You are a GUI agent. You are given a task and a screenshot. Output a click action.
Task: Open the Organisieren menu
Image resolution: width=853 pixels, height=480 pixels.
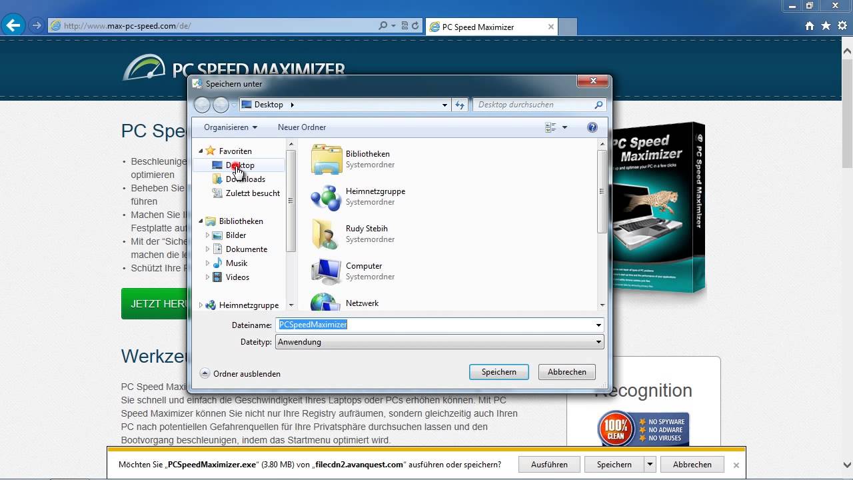coord(231,127)
